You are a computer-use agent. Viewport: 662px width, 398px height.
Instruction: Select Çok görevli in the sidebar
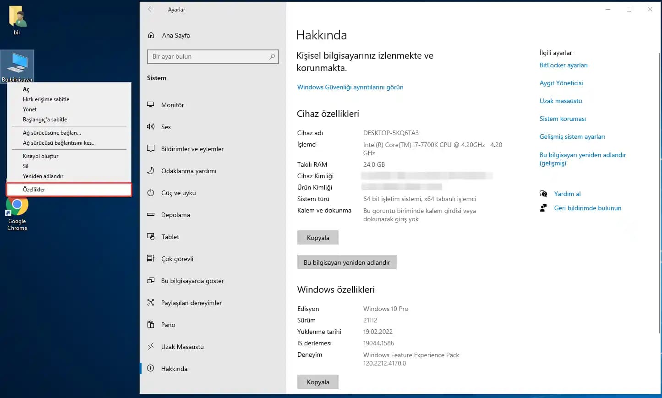[x=177, y=259]
